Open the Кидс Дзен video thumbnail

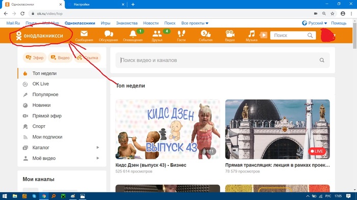pyautogui.click(x=168, y=129)
